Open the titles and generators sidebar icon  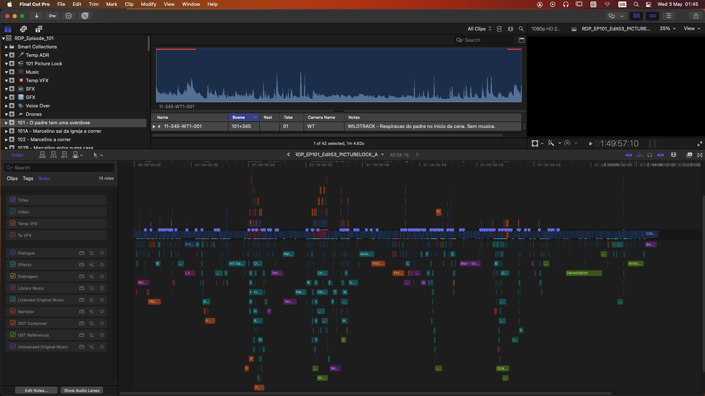[39, 29]
